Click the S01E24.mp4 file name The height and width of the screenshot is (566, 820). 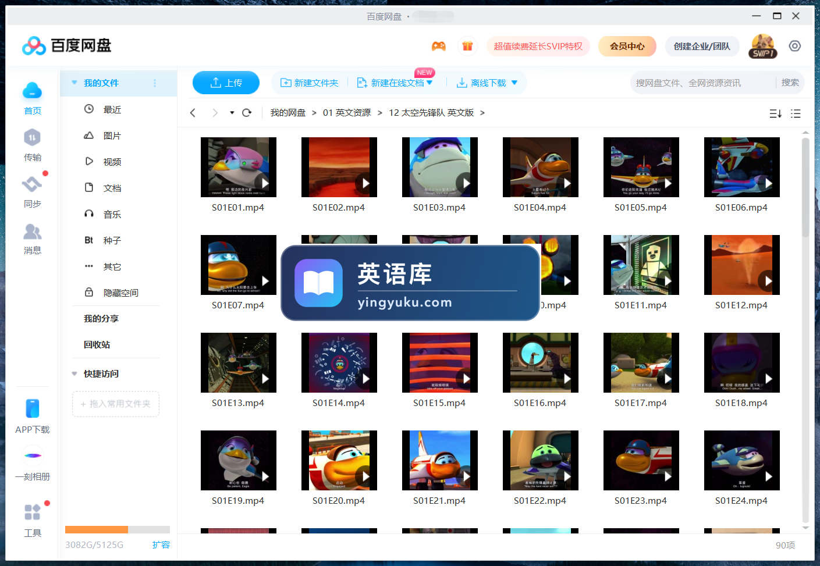[x=741, y=501]
